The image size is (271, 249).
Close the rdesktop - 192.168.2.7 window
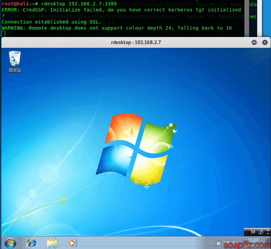tap(265, 42)
